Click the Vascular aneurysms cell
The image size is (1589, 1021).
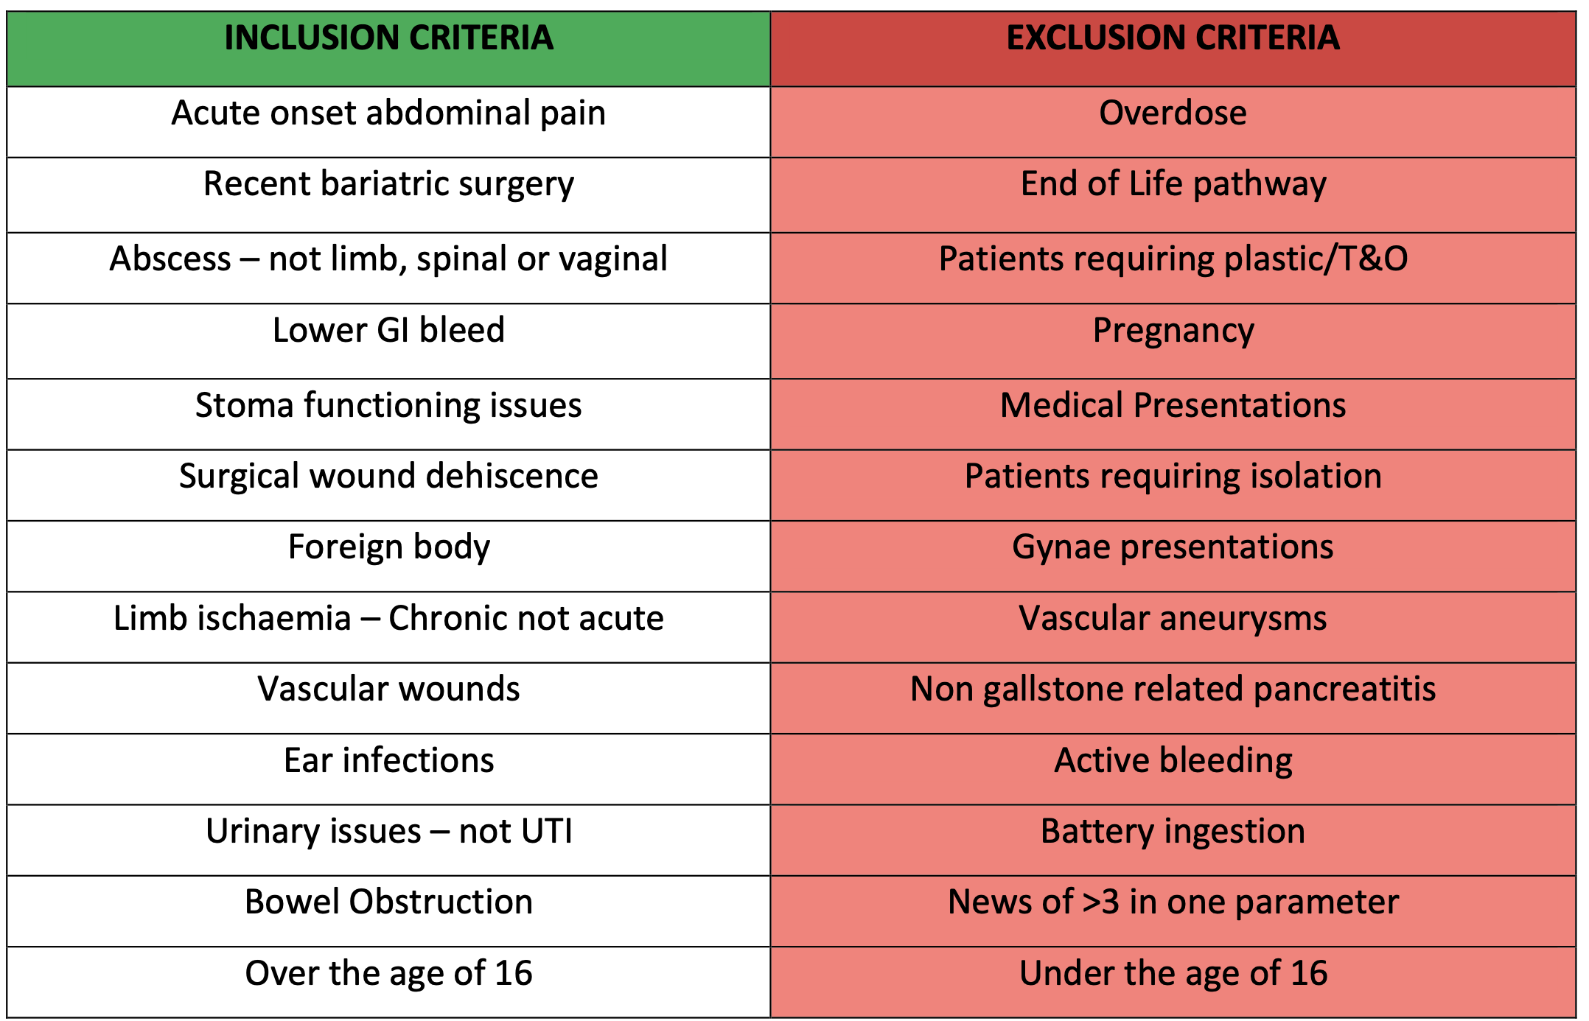[x=1173, y=619]
